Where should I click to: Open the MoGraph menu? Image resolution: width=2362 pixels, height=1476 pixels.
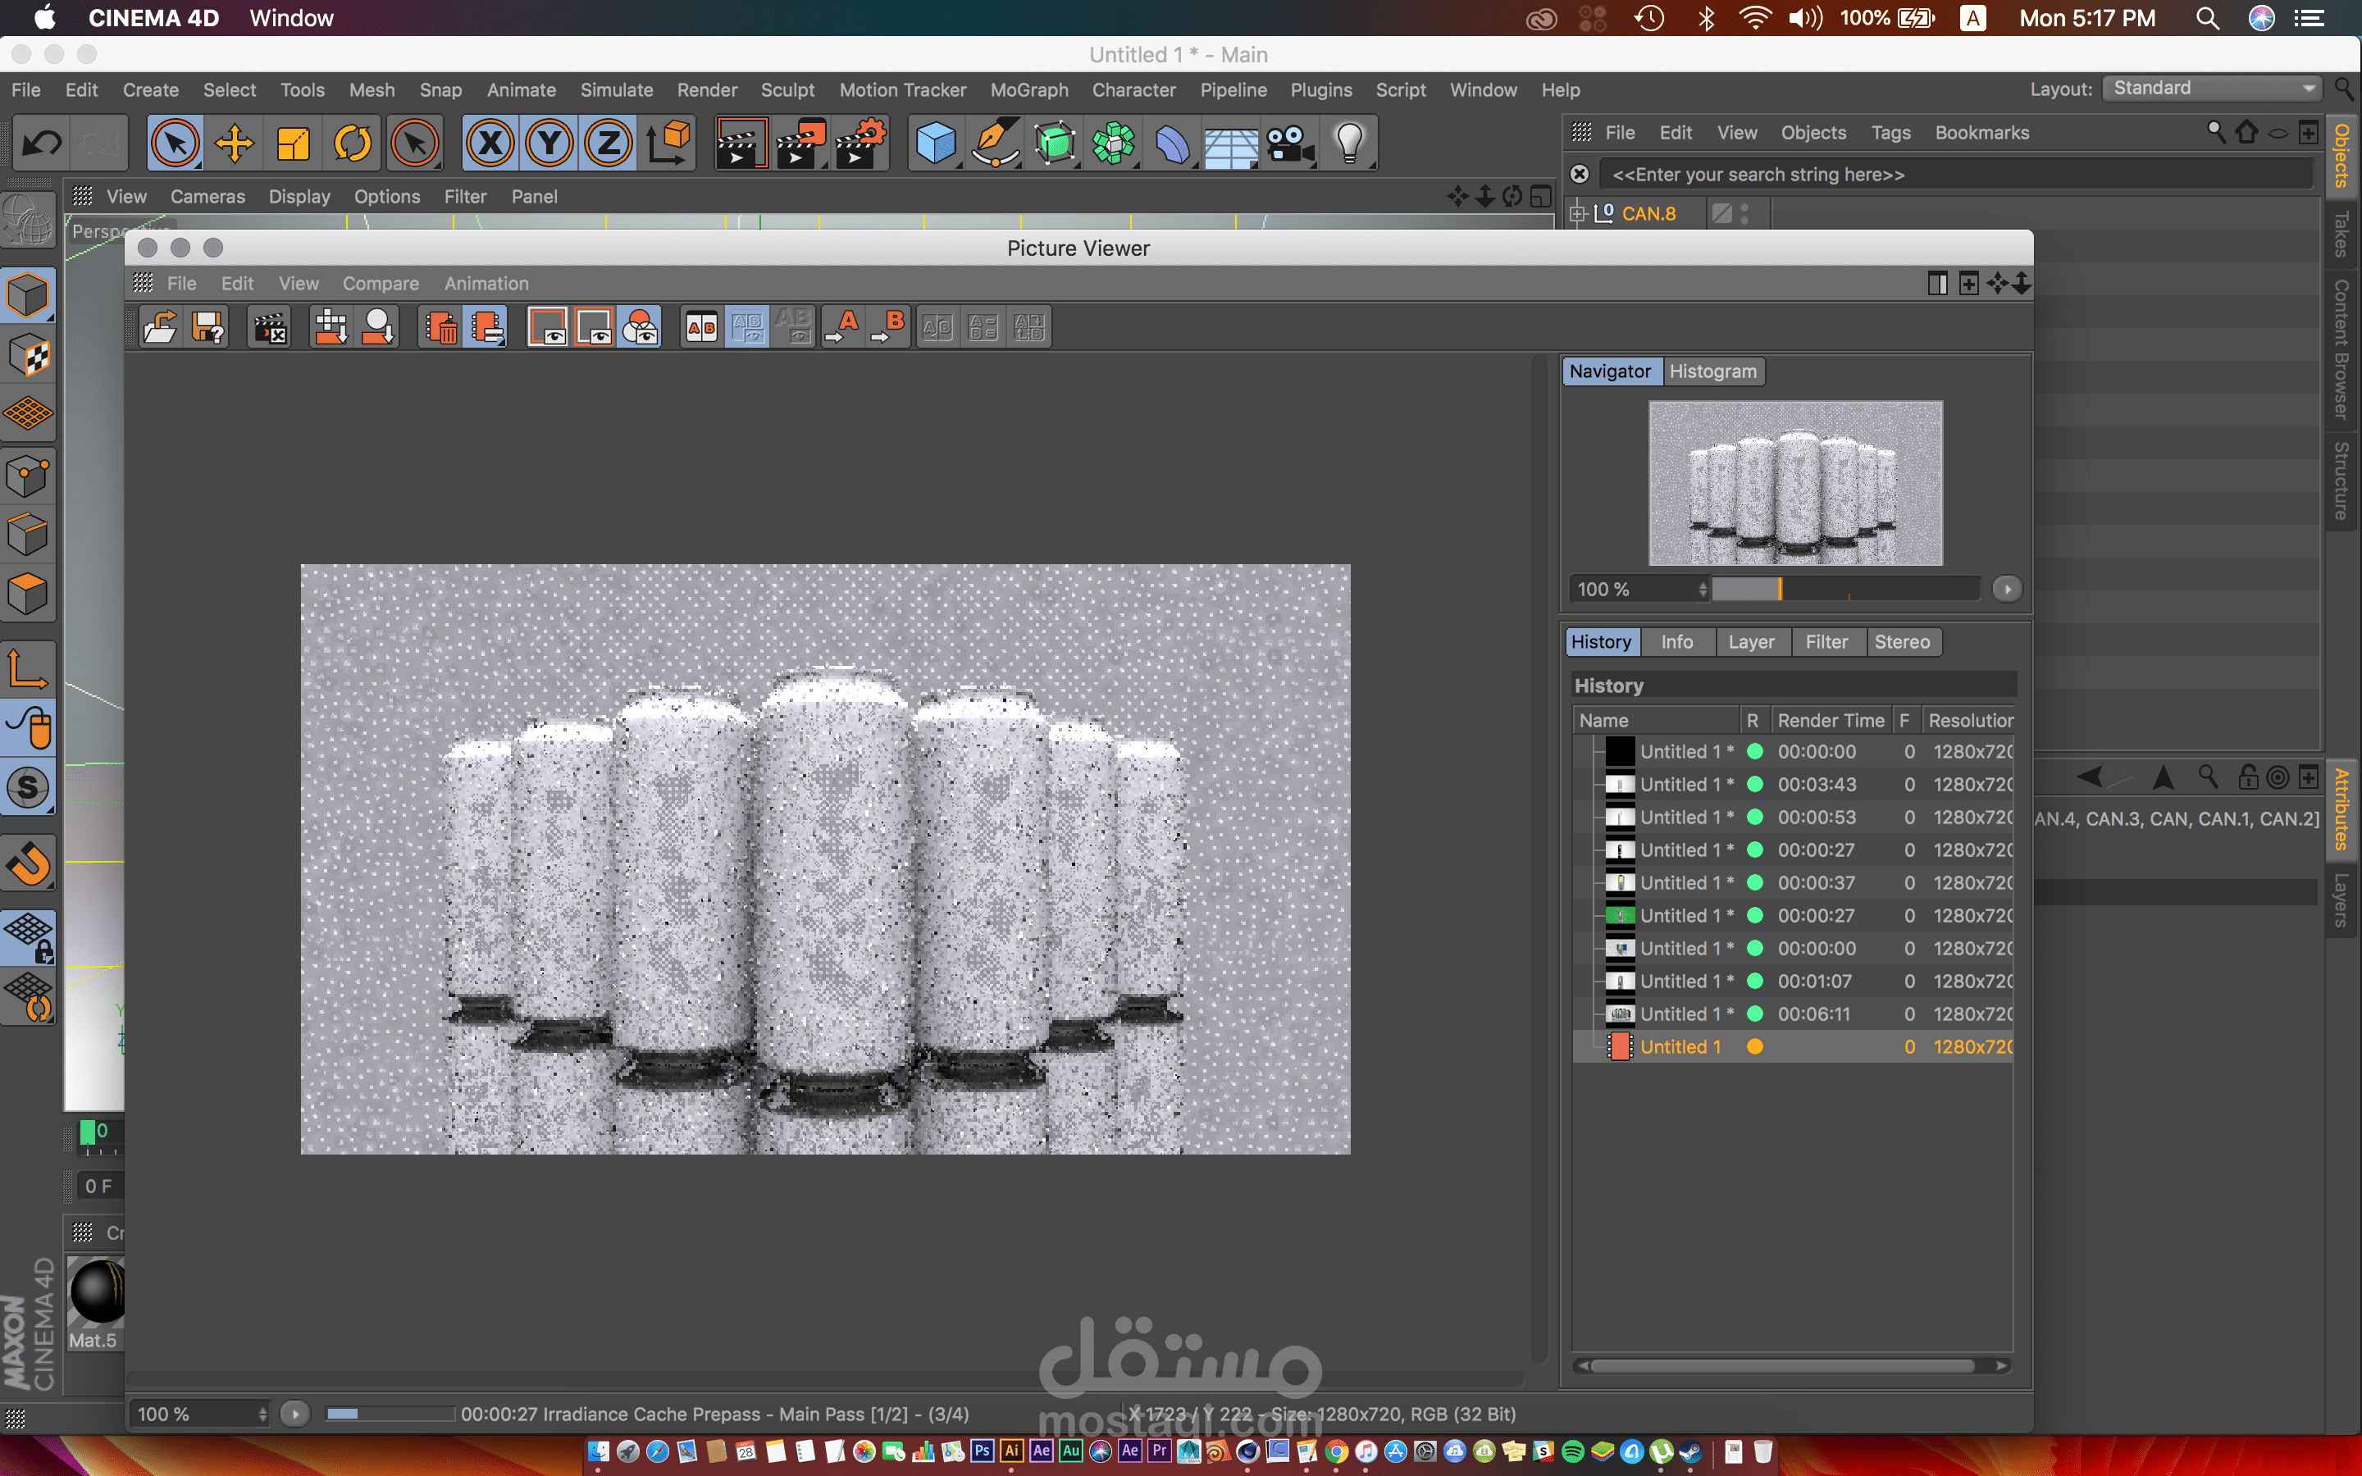(x=1028, y=90)
